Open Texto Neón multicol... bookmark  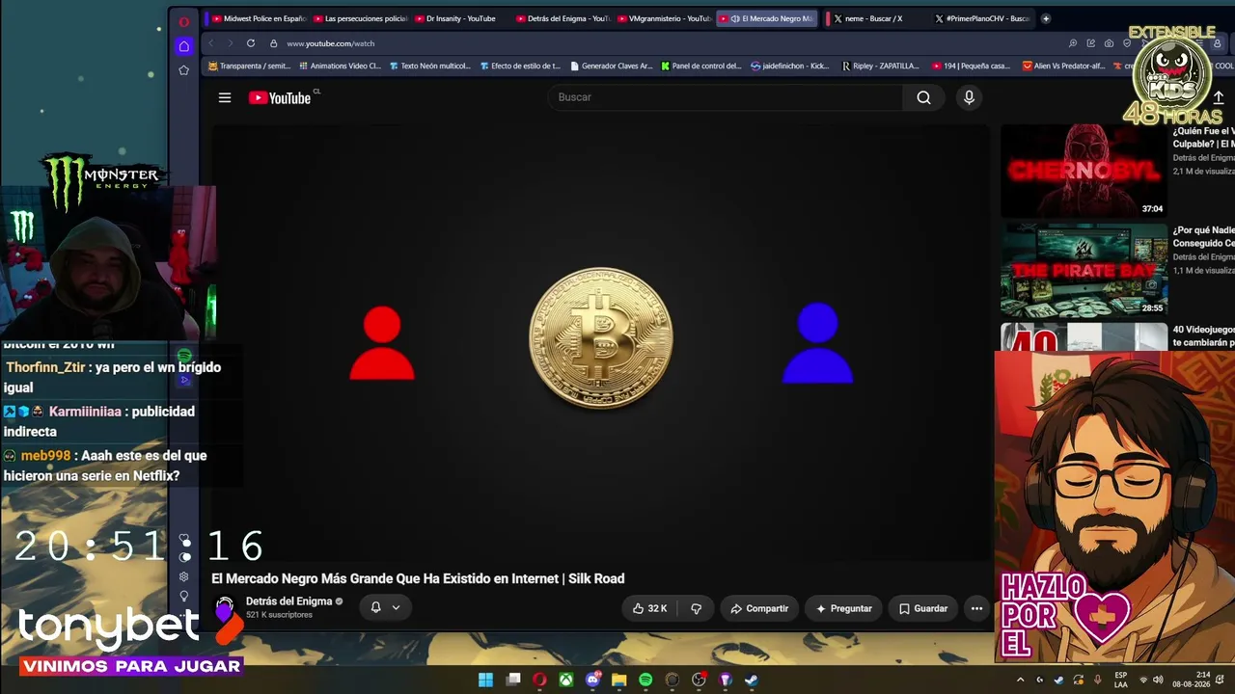coord(430,67)
